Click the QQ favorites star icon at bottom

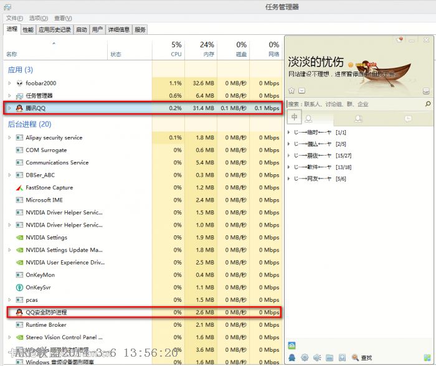tap(341, 358)
